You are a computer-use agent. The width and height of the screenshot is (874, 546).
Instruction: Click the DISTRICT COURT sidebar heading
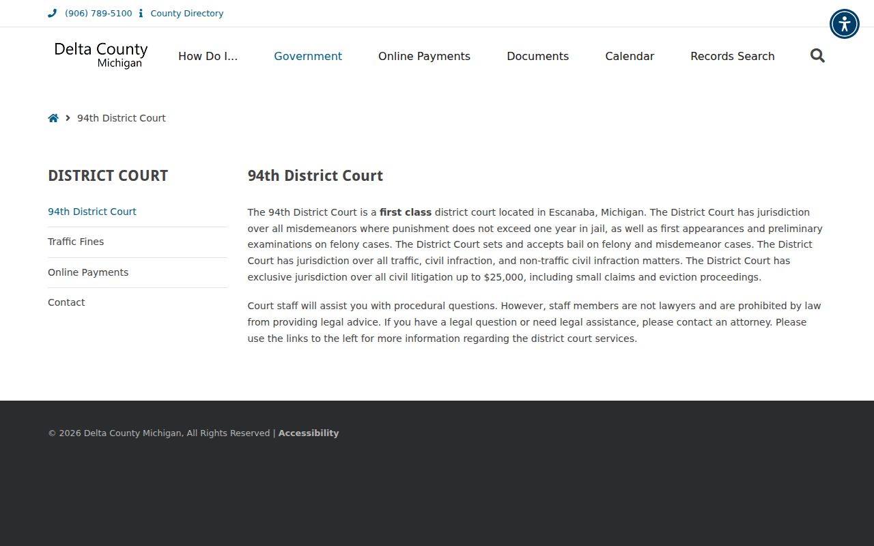point(108,175)
